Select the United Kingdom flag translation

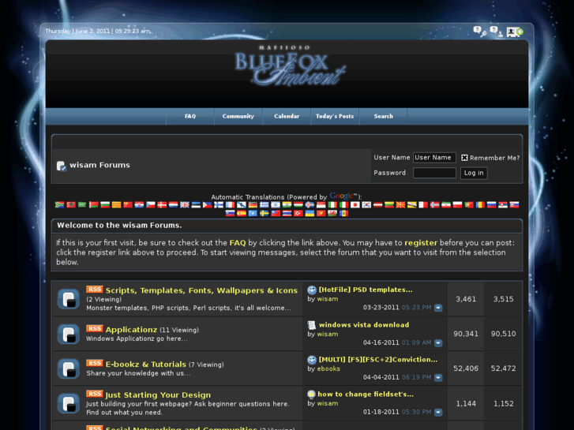(185, 204)
